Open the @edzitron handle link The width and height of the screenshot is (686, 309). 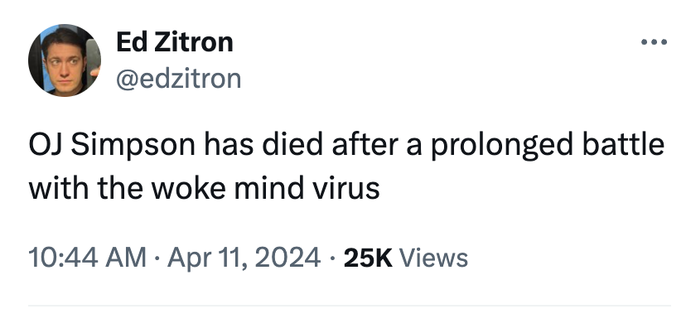point(178,79)
